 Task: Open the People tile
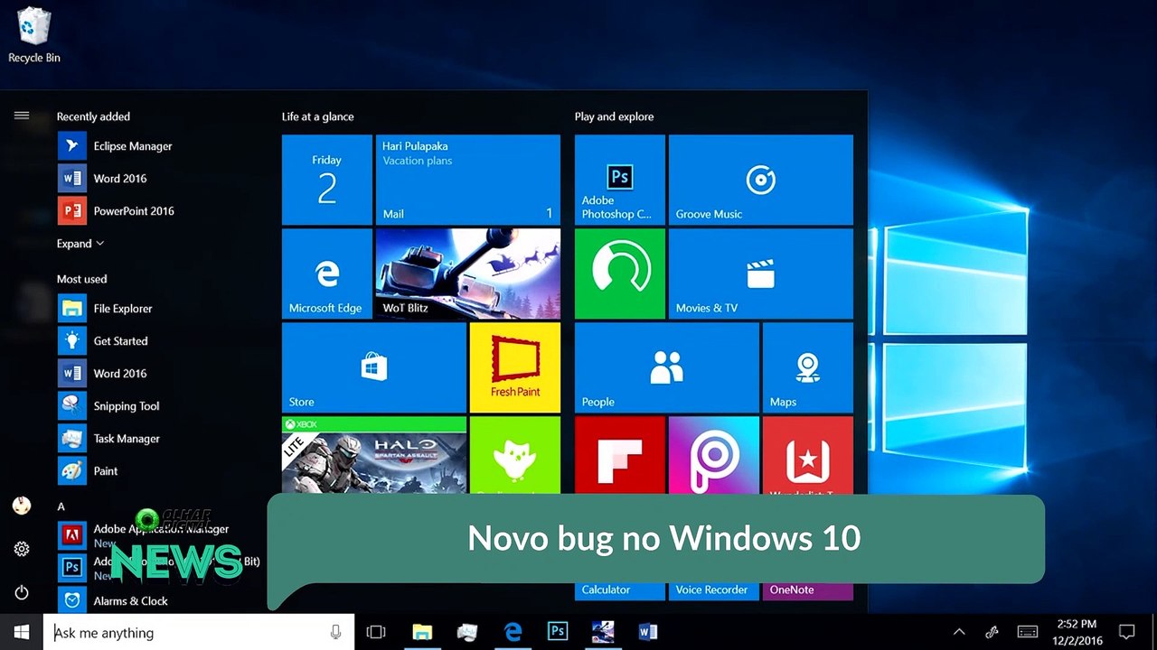coord(667,367)
